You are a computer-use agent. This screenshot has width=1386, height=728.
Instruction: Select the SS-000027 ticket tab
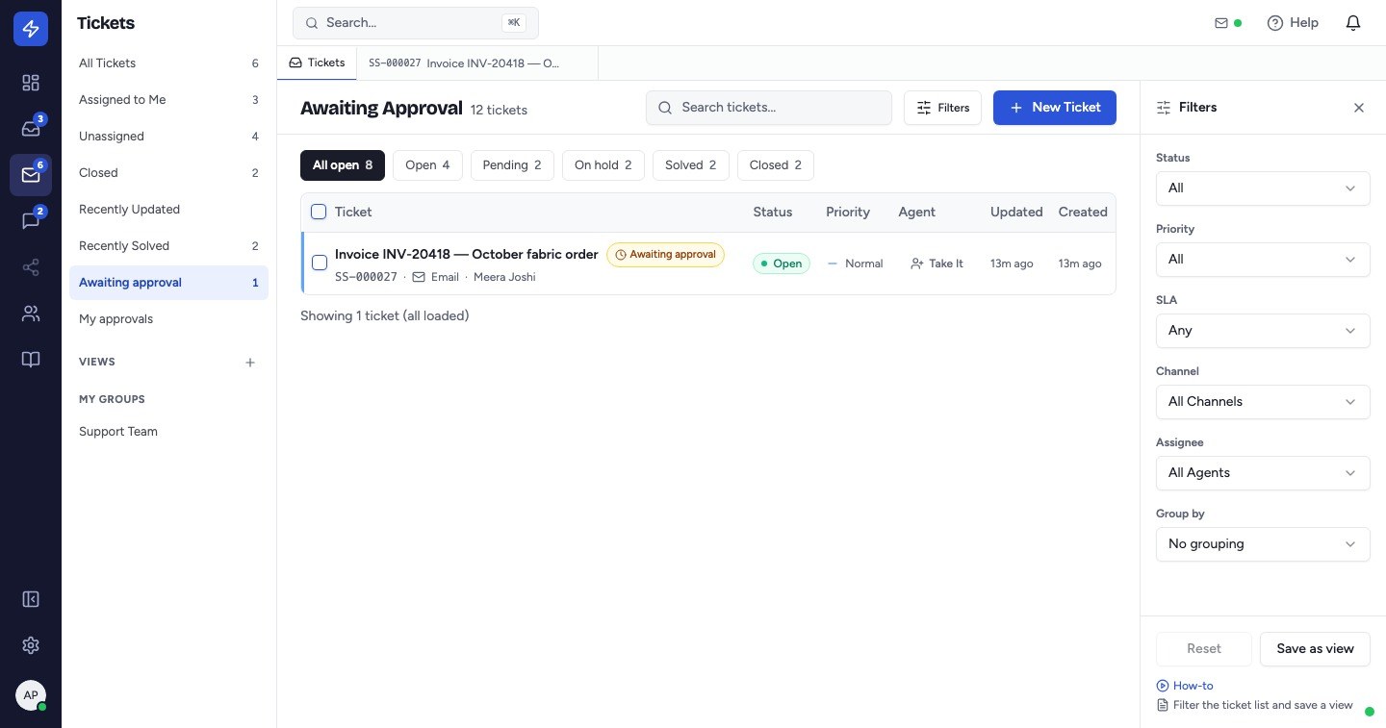476,63
